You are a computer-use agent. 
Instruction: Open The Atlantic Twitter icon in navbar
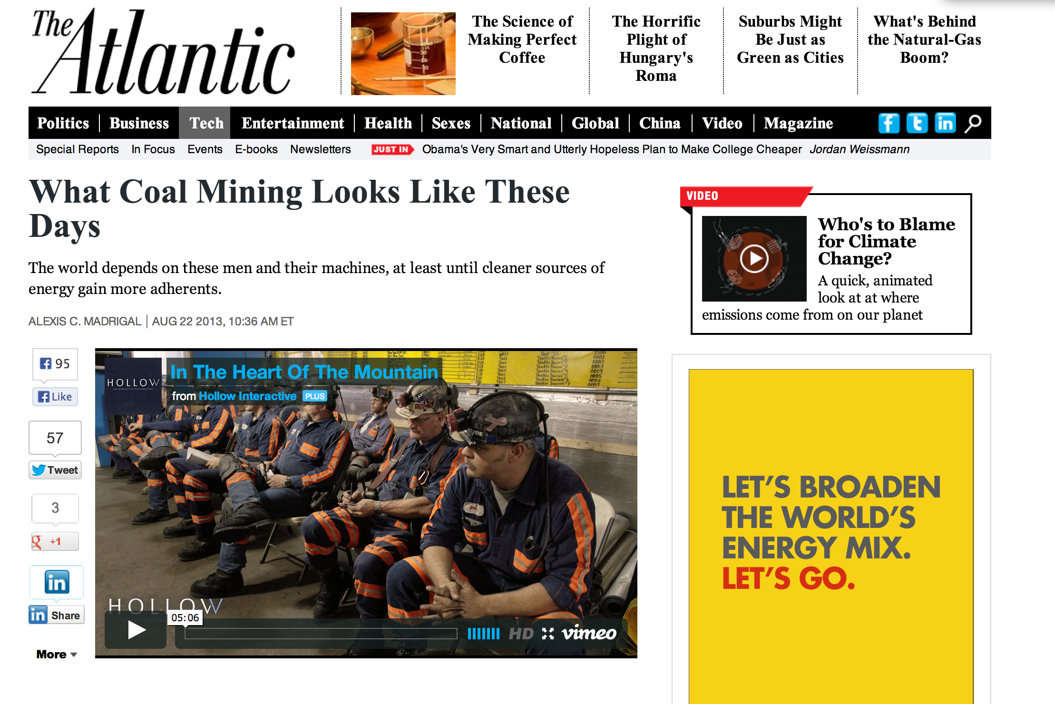point(917,123)
